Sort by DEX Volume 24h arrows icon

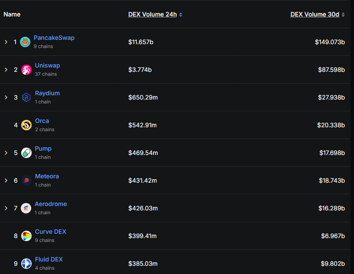click(x=181, y=15)
